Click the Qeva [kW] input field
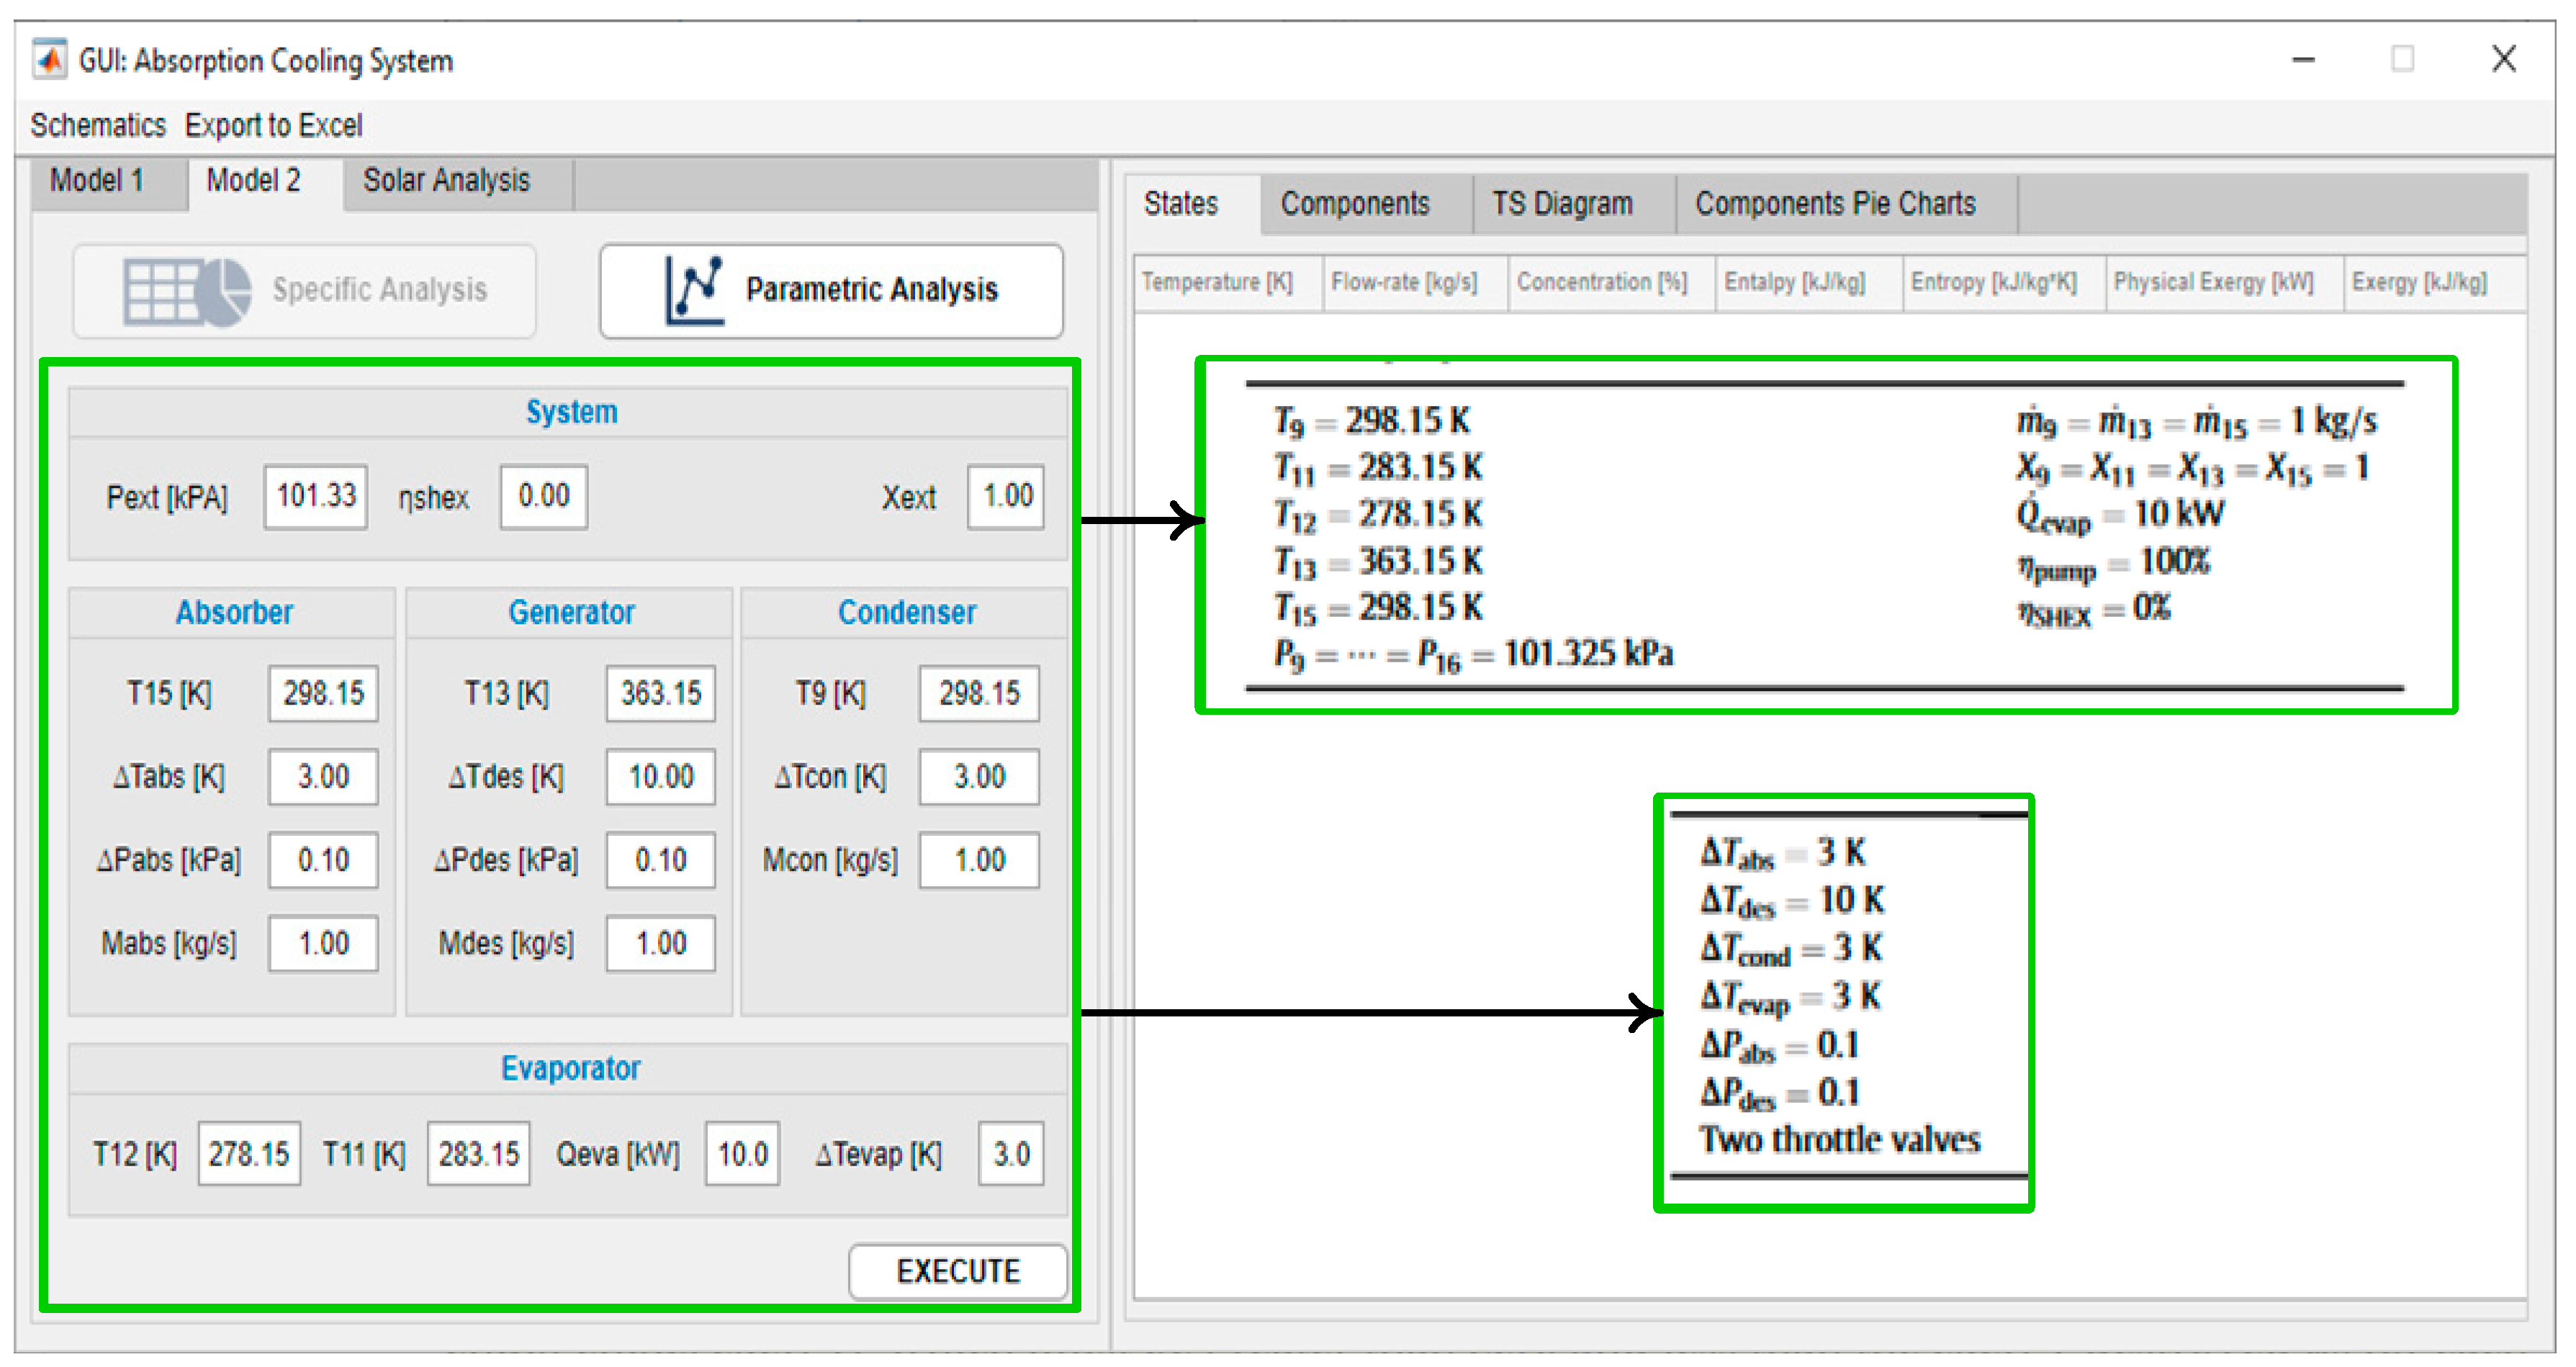 coord(741,1154)
